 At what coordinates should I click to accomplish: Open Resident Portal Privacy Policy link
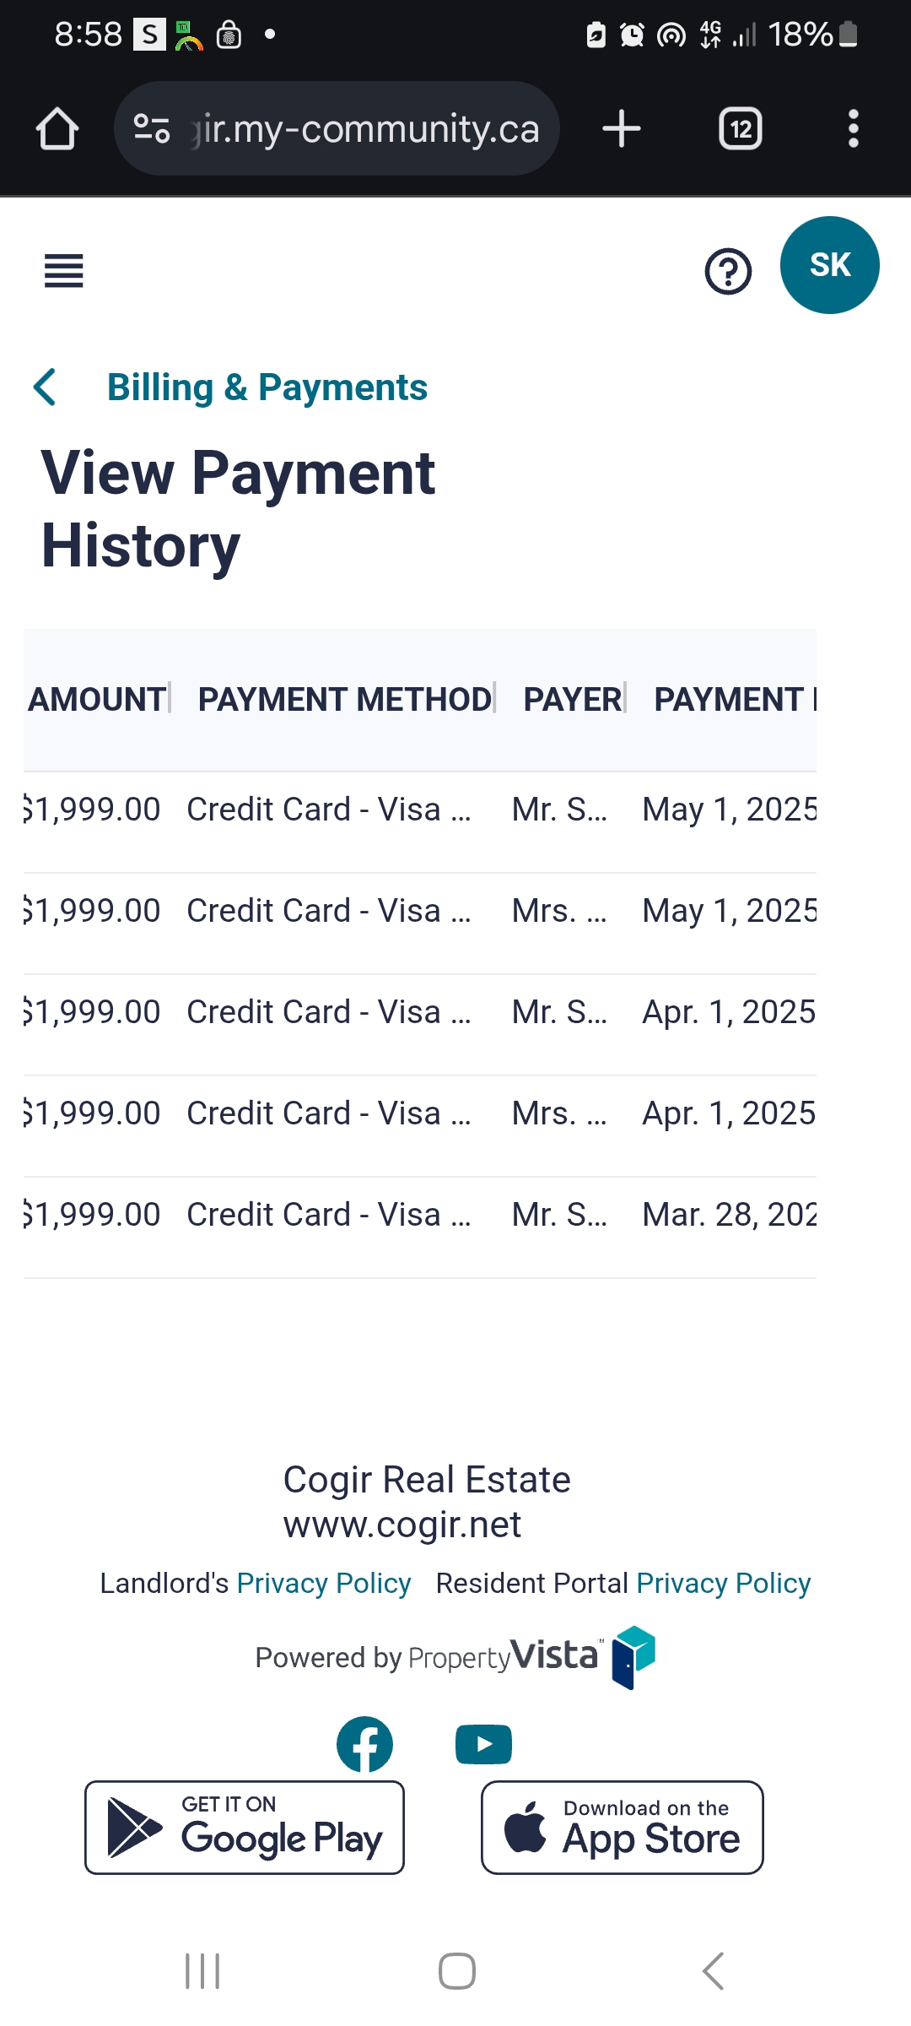(x=723, y=1583)
